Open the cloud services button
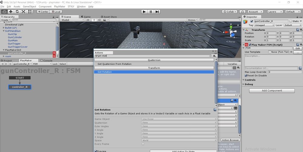Viewport: 303px width, 152px height. 242,12
